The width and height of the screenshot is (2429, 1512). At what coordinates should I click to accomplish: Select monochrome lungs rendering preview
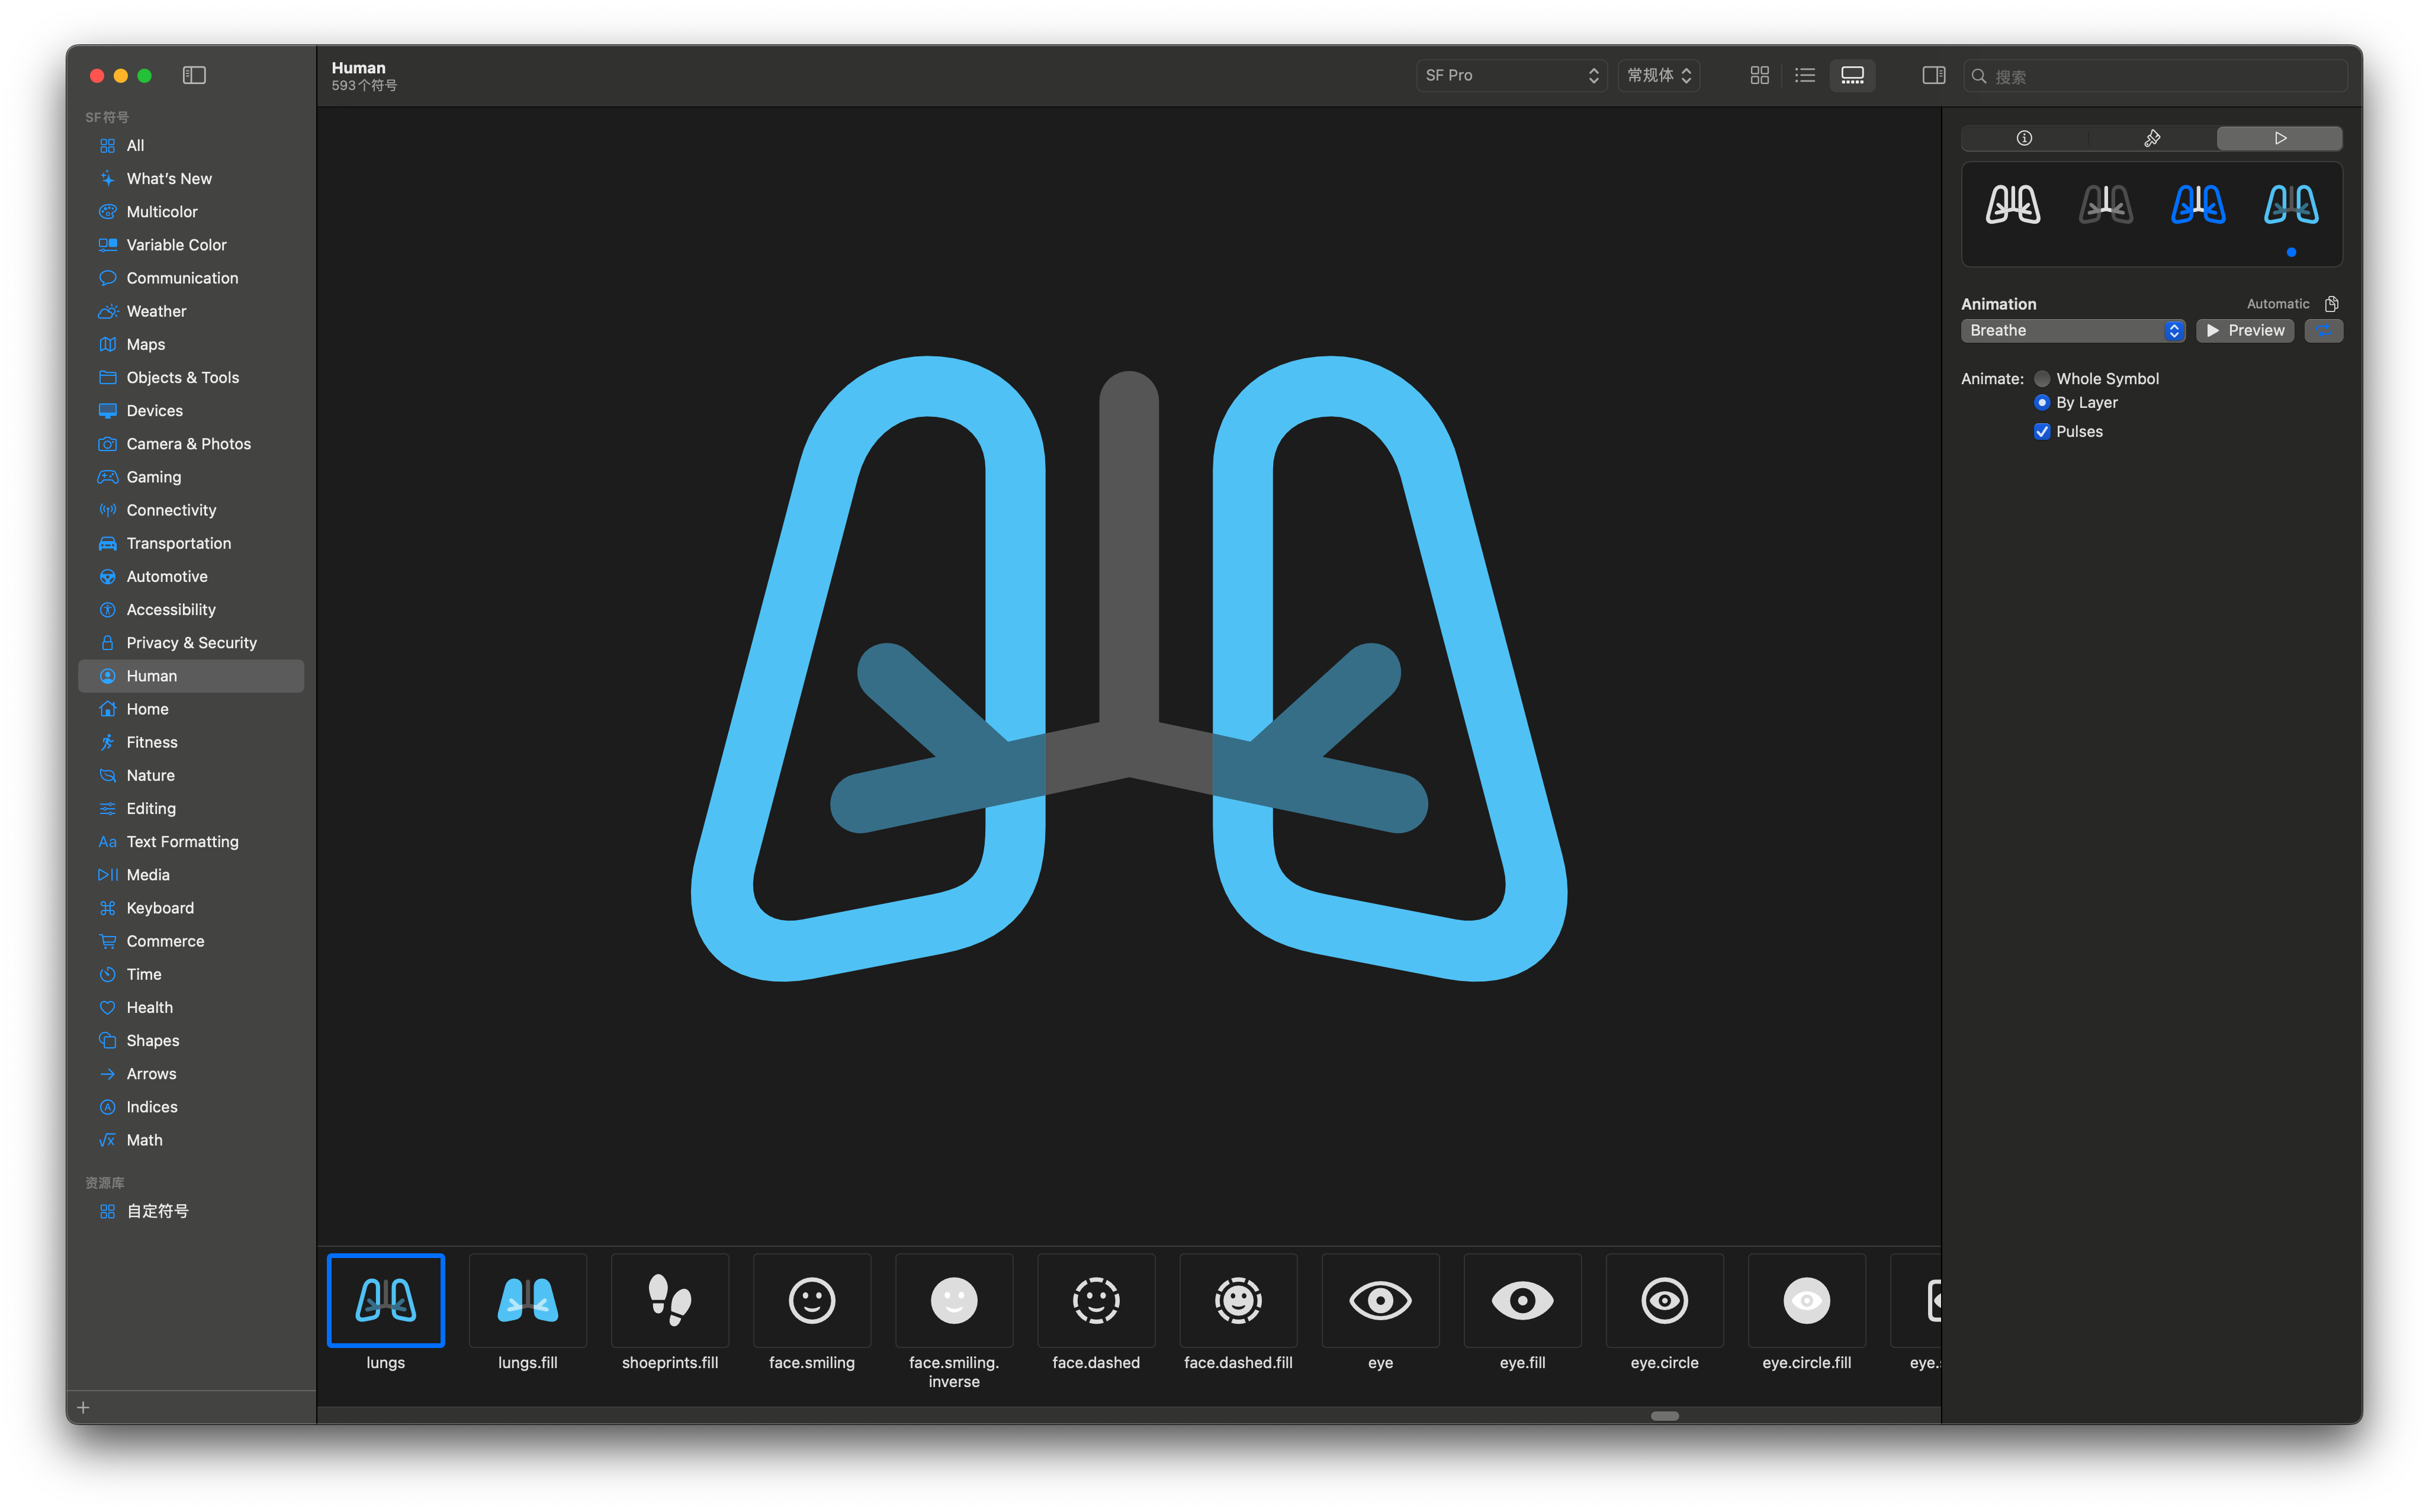(x=2012, y=204)
